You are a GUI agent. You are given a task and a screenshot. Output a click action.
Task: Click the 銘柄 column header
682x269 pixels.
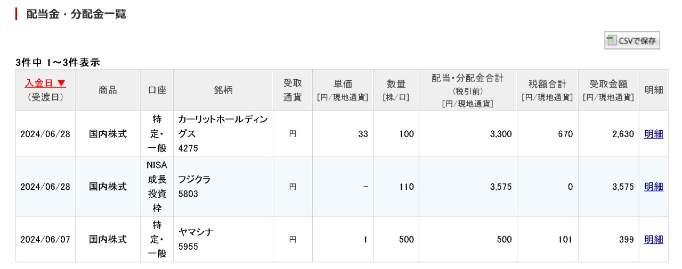tap(223, 90)
